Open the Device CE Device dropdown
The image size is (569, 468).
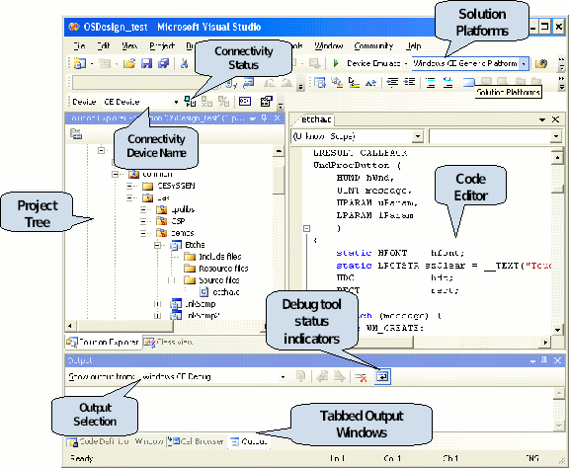(x=177, y=102)
